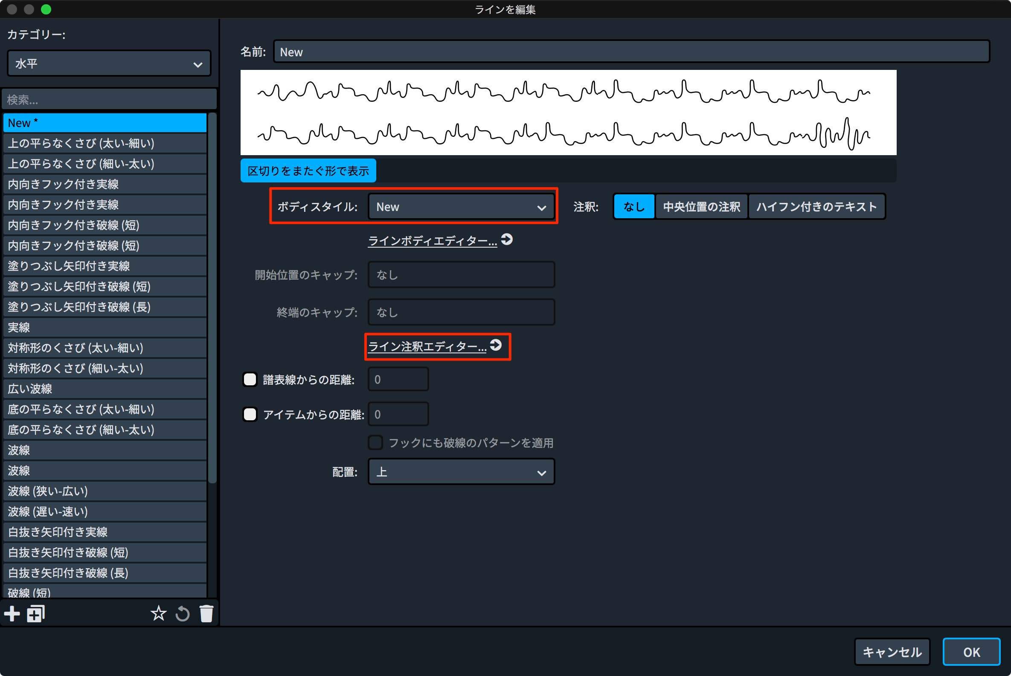Image resolution: width=1011 pixels, height=676 pixels.
Task: Select 上の平らなくさび (細い-太い) in list
Action: coord(105,164)
